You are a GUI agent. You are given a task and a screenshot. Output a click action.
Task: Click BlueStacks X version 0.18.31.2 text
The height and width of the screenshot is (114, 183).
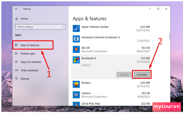point(86,65)
